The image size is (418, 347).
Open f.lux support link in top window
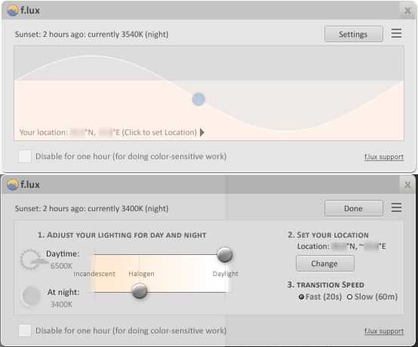point(384,157)
